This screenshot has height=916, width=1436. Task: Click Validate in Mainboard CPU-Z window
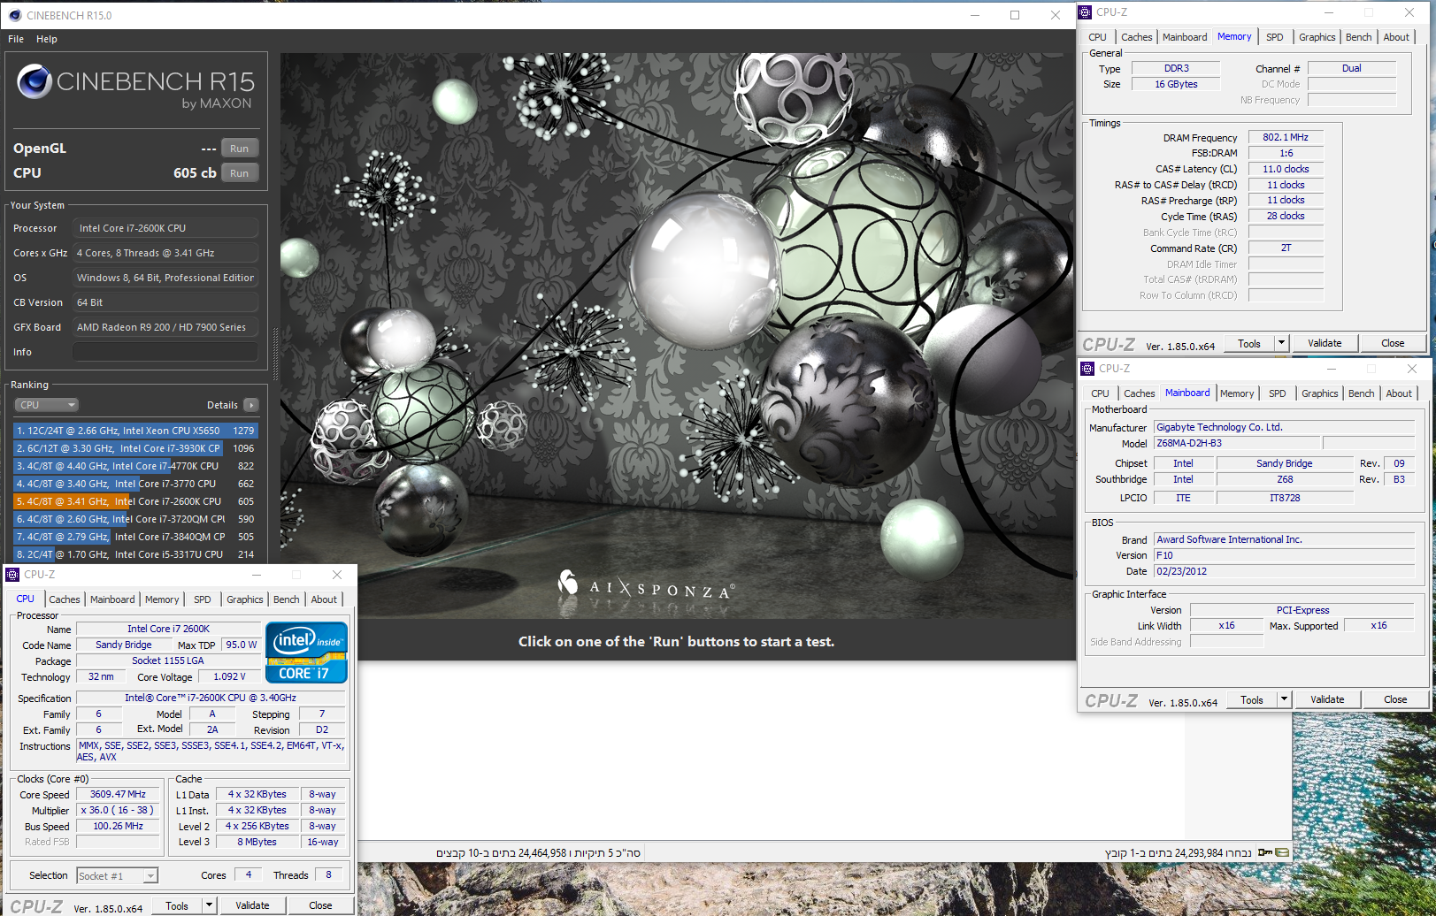1327,699
